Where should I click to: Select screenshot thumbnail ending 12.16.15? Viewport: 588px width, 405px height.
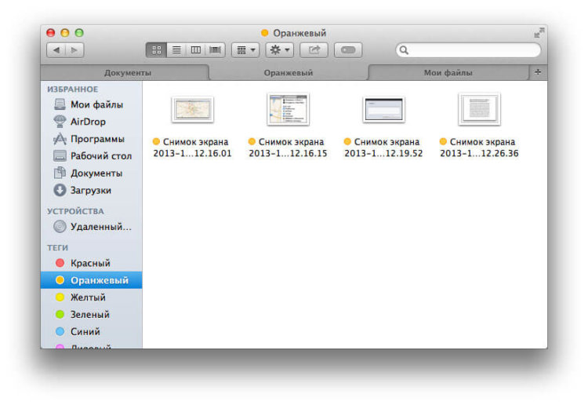click(x=288, y=109)
